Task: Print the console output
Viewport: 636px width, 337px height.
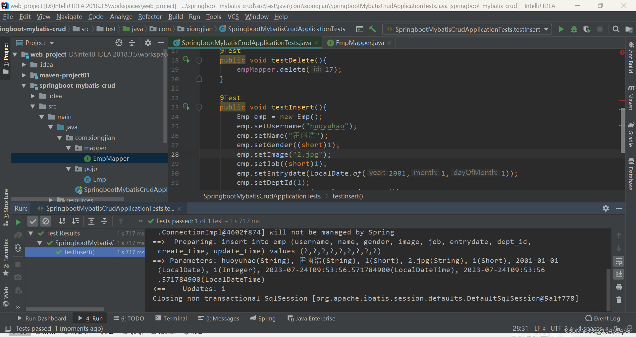Action: pyautogui.click(x=618, y=287)
